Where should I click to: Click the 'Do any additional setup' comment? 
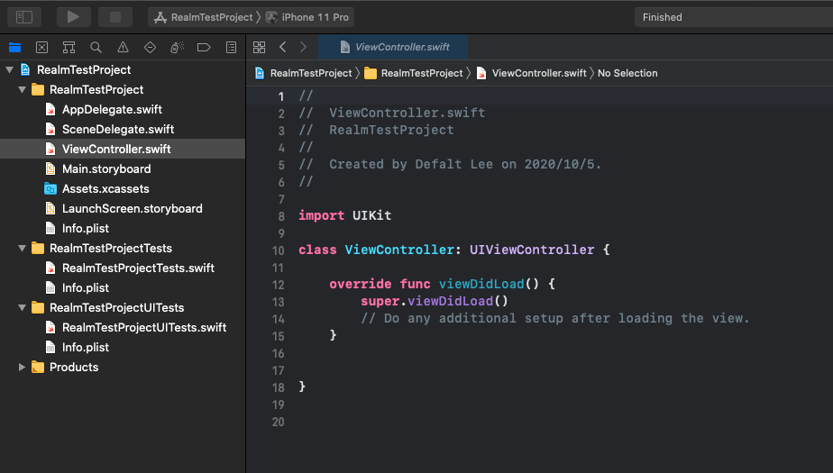coord(554,318)
